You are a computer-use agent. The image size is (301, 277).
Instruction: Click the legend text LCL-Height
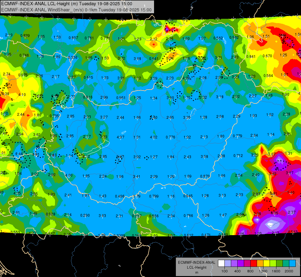196,267
